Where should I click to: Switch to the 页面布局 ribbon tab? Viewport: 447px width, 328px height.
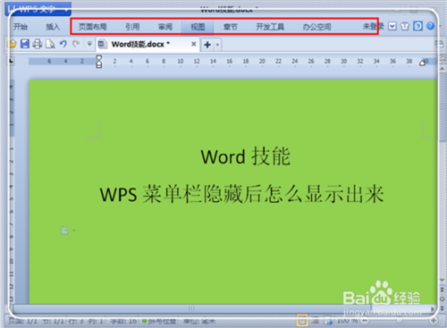point(93,27)
